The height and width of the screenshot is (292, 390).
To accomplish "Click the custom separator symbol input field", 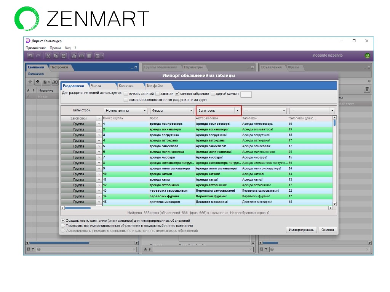I will 246,94.
